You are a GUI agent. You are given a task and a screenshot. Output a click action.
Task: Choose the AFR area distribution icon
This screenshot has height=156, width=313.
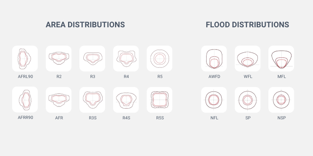pos(59,99)
